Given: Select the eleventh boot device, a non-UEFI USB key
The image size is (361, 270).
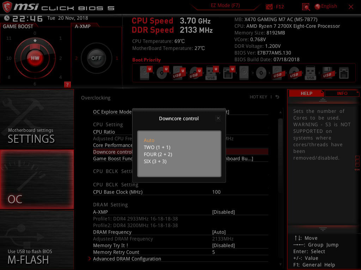Looking at the screenshot, I should point(310,73).
